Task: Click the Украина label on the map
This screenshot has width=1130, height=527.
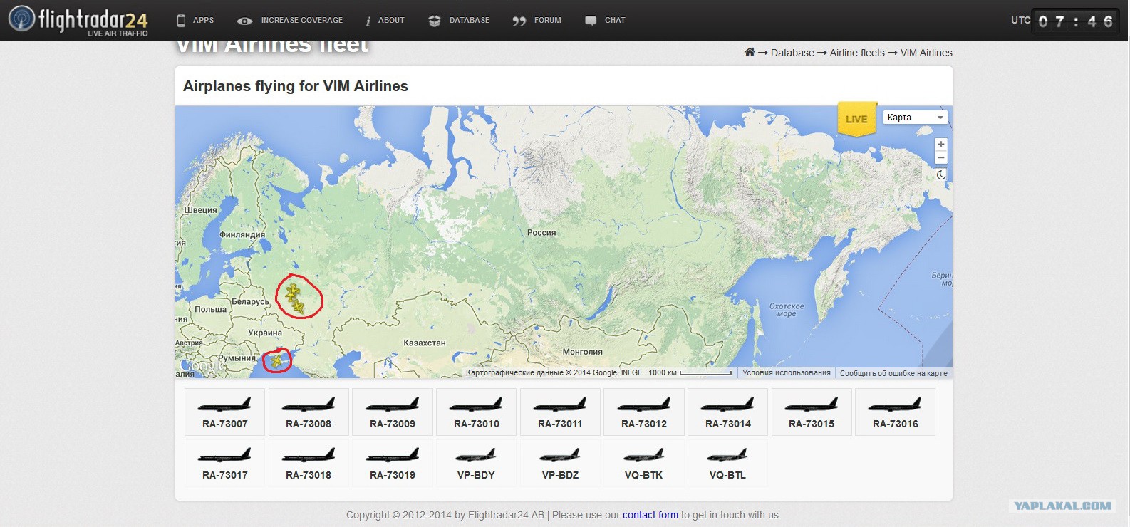Action: [x=265, y=333]
